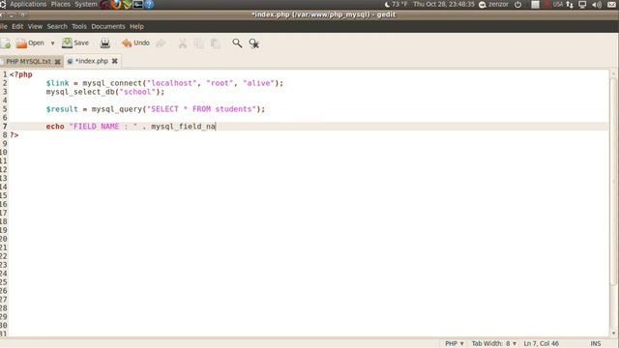Viewport: 619px width, 348px height.
Task: Open the Applications menu in top panel
Action: (x=28, y=4)
